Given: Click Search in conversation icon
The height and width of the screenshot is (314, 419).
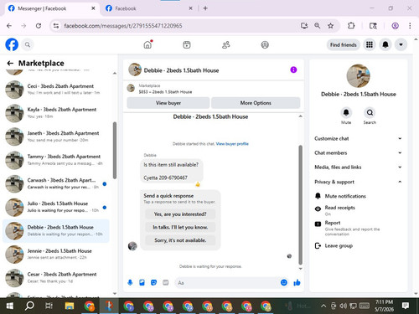Looking at the screenshot, I should tap(370, 112).
